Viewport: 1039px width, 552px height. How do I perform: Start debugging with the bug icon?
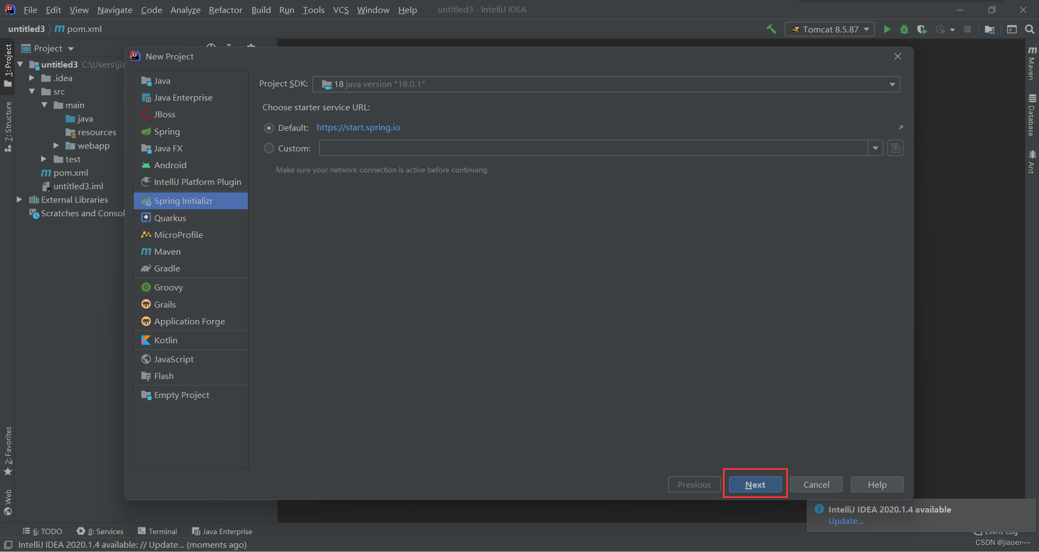point(904,29)
